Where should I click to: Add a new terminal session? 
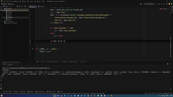coord(15,64)
